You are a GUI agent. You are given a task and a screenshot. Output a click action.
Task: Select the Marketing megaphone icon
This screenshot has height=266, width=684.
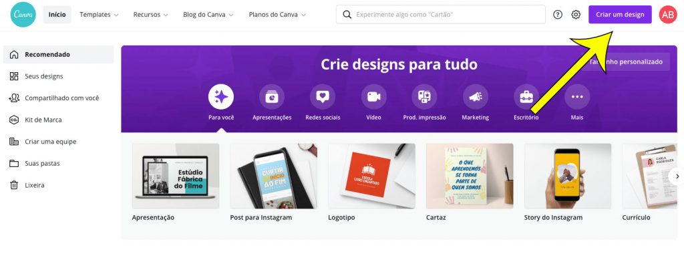tap(476, 97)
